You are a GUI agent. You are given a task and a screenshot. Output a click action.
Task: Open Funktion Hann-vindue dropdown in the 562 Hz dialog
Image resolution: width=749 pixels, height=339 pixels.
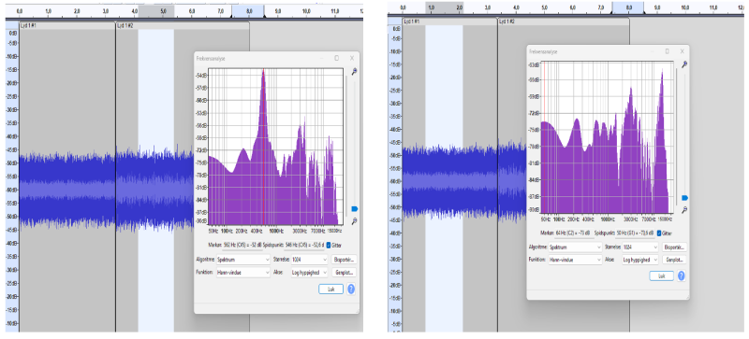(x=243, y=273)
